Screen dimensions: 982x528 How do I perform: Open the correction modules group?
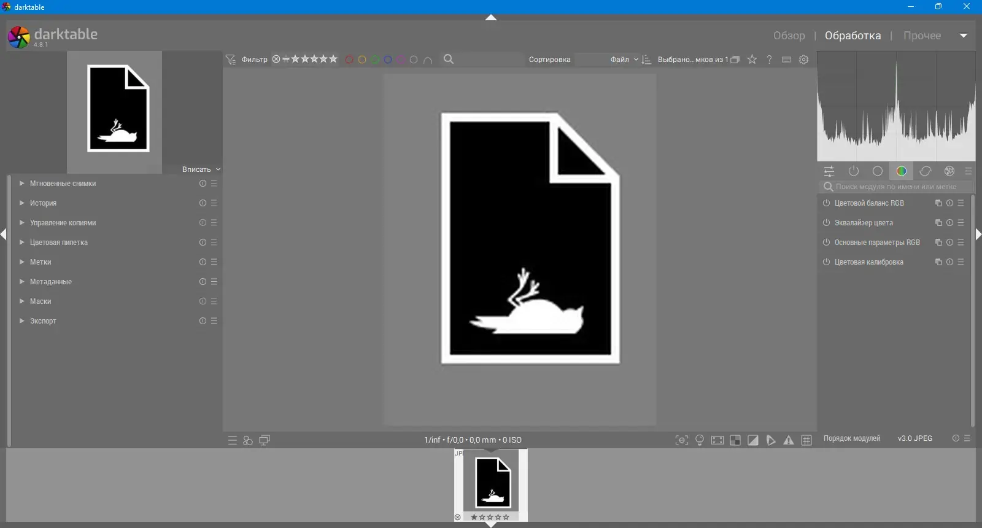[926, 171]
